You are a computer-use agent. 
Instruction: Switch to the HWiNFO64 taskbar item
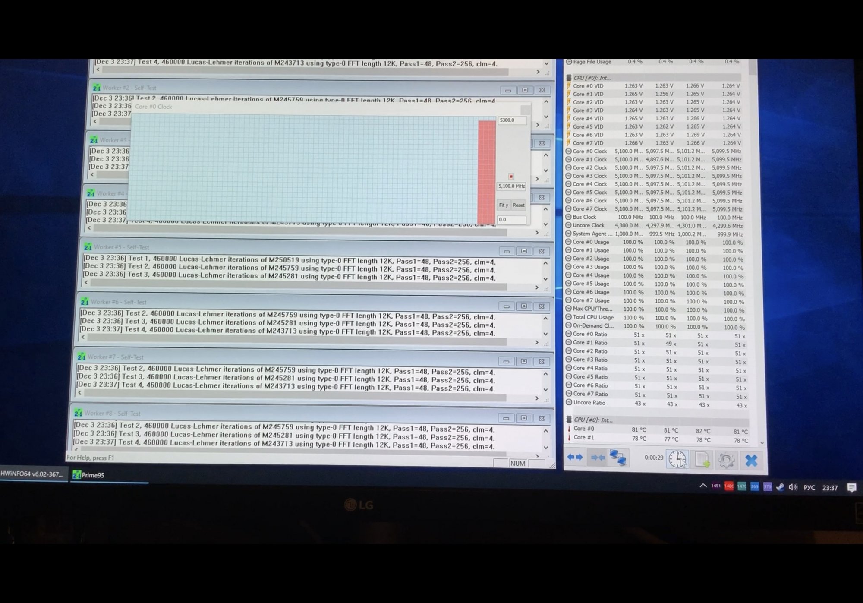coord(32,474)
